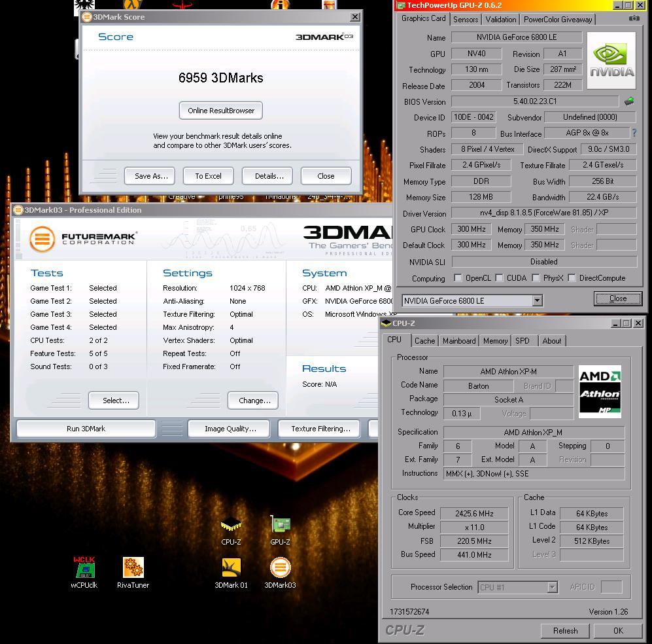Enable the DirectCompute checkbox

[572, 278]
